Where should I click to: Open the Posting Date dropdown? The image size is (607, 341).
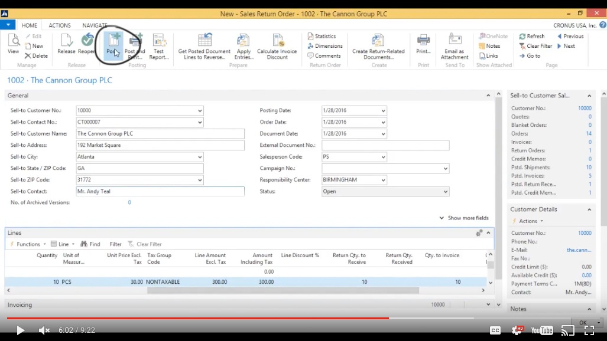click(x=383, y=110)
